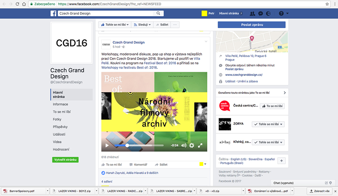Open Příspěvky sidebar section
Viewport: 338px width, 196px height.
pos(60,127)
